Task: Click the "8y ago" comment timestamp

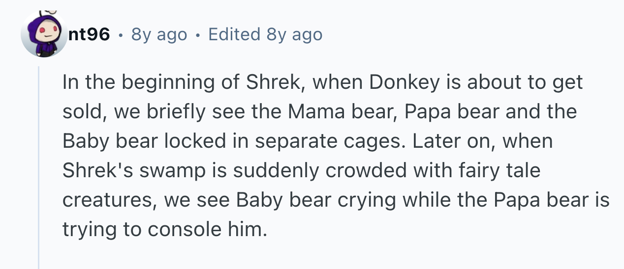Action: pos(159,34)
